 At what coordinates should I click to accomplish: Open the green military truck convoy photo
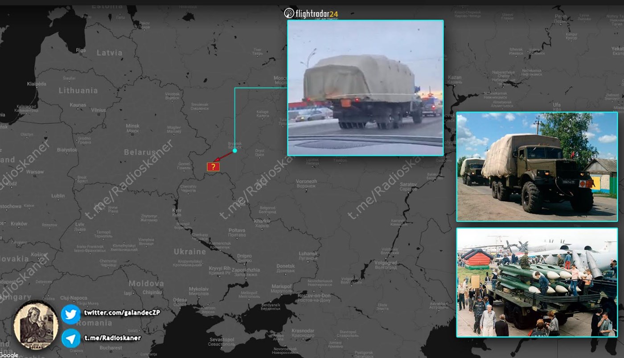pyautogui.click(x=537, y=166)
